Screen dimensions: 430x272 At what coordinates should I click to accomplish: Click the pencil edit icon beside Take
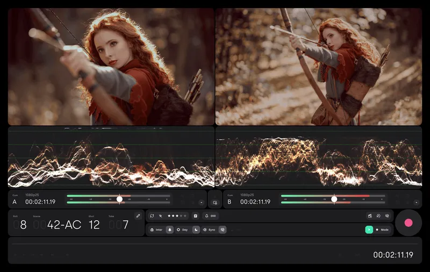[x=138, y=216]
